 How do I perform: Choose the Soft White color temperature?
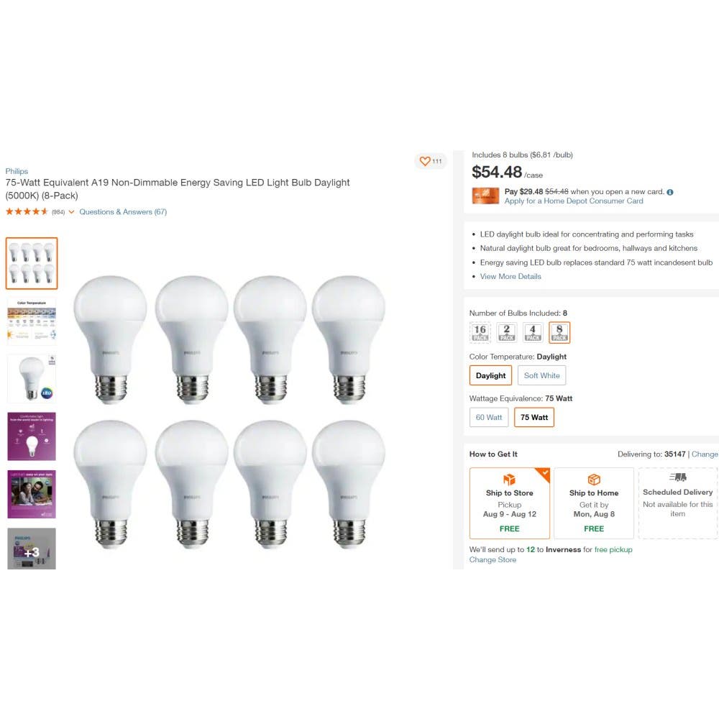[541, 375]
